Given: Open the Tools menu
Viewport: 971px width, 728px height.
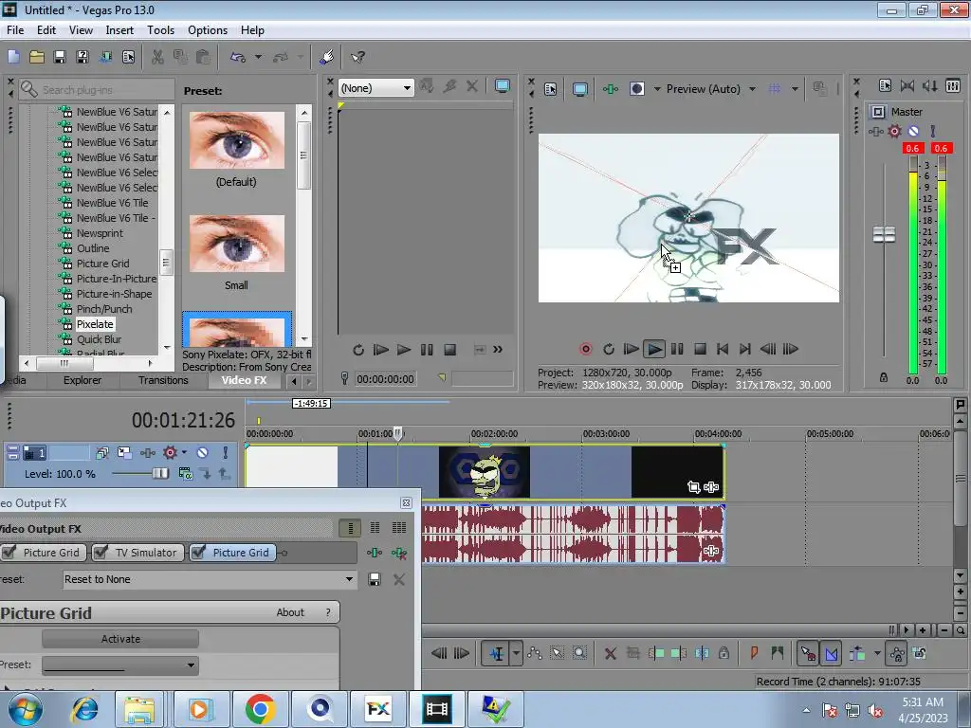Looking at the screenshot, I should (160, 29).
